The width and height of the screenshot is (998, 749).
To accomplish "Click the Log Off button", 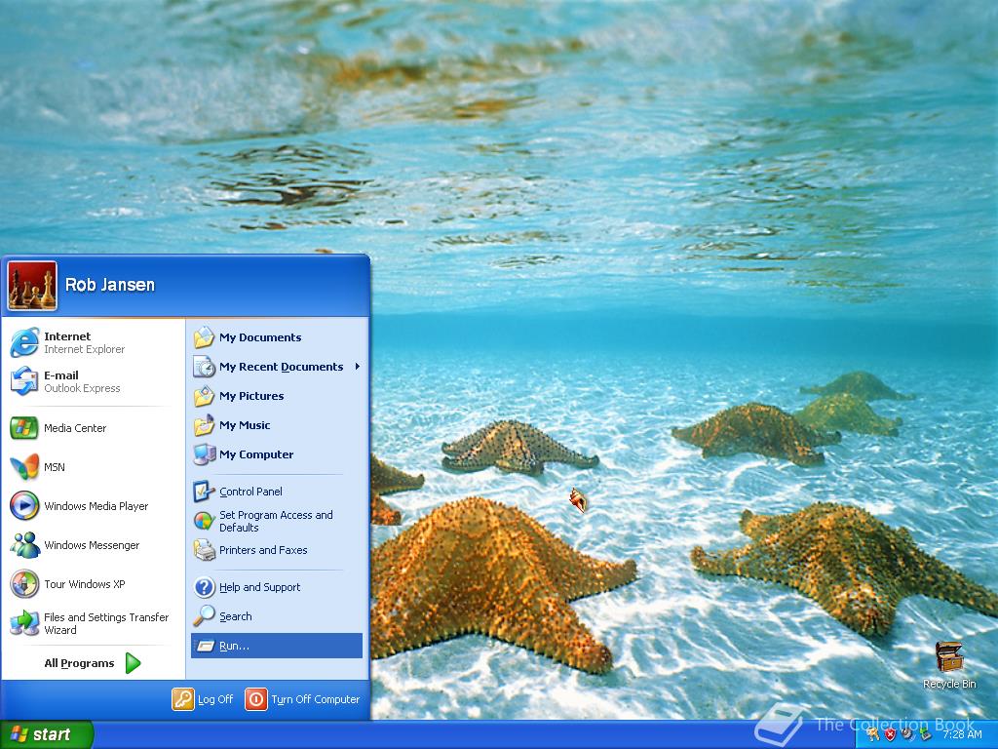I will [203, 699].
